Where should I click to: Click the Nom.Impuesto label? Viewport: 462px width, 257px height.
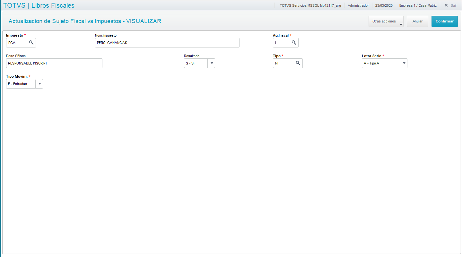click(106, 35)
